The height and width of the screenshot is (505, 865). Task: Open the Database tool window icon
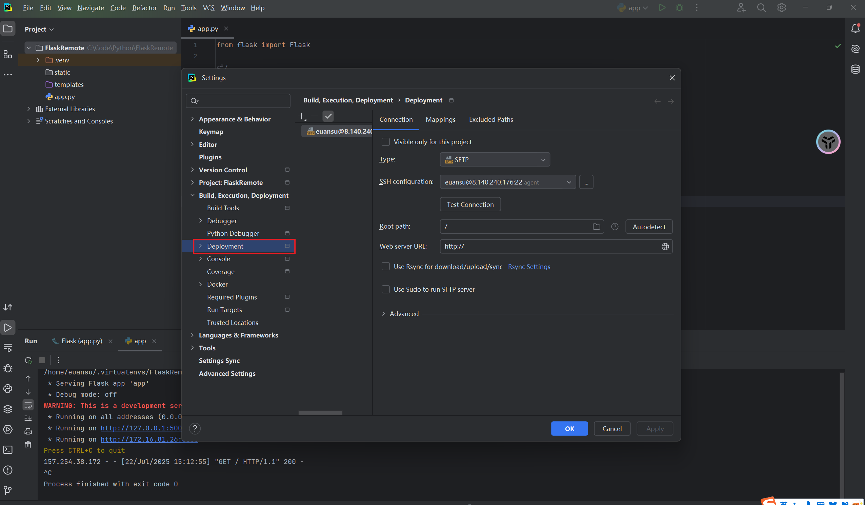[855, 69]
